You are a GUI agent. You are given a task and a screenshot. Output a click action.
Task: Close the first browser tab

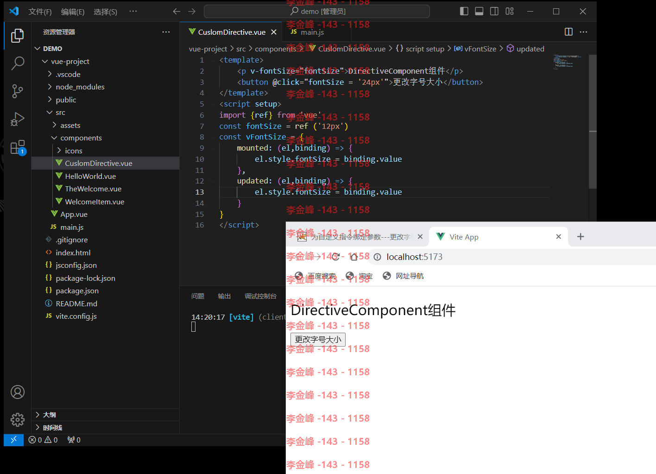[420, 237]
